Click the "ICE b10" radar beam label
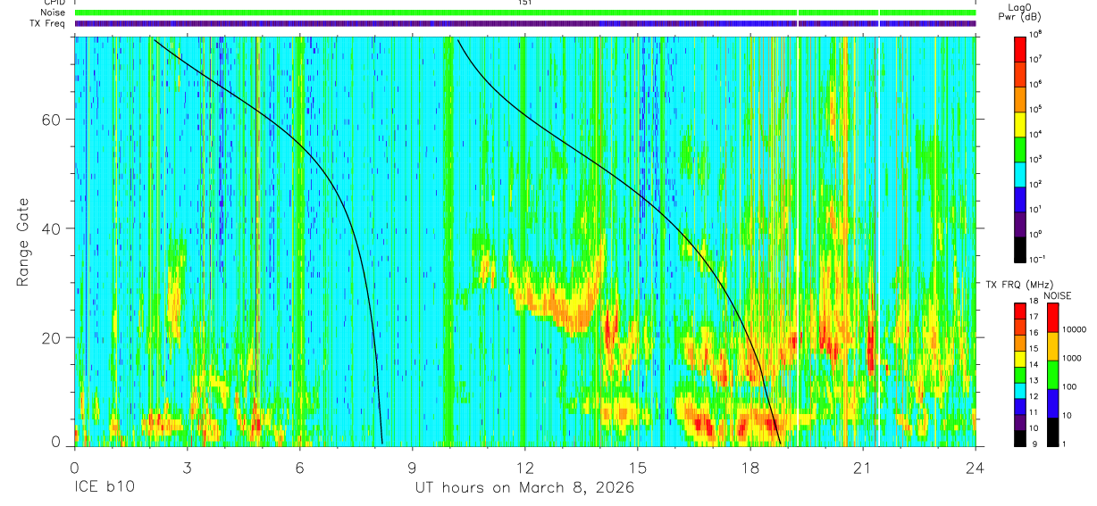This screenshot has height=506, width=1097. 104,488
